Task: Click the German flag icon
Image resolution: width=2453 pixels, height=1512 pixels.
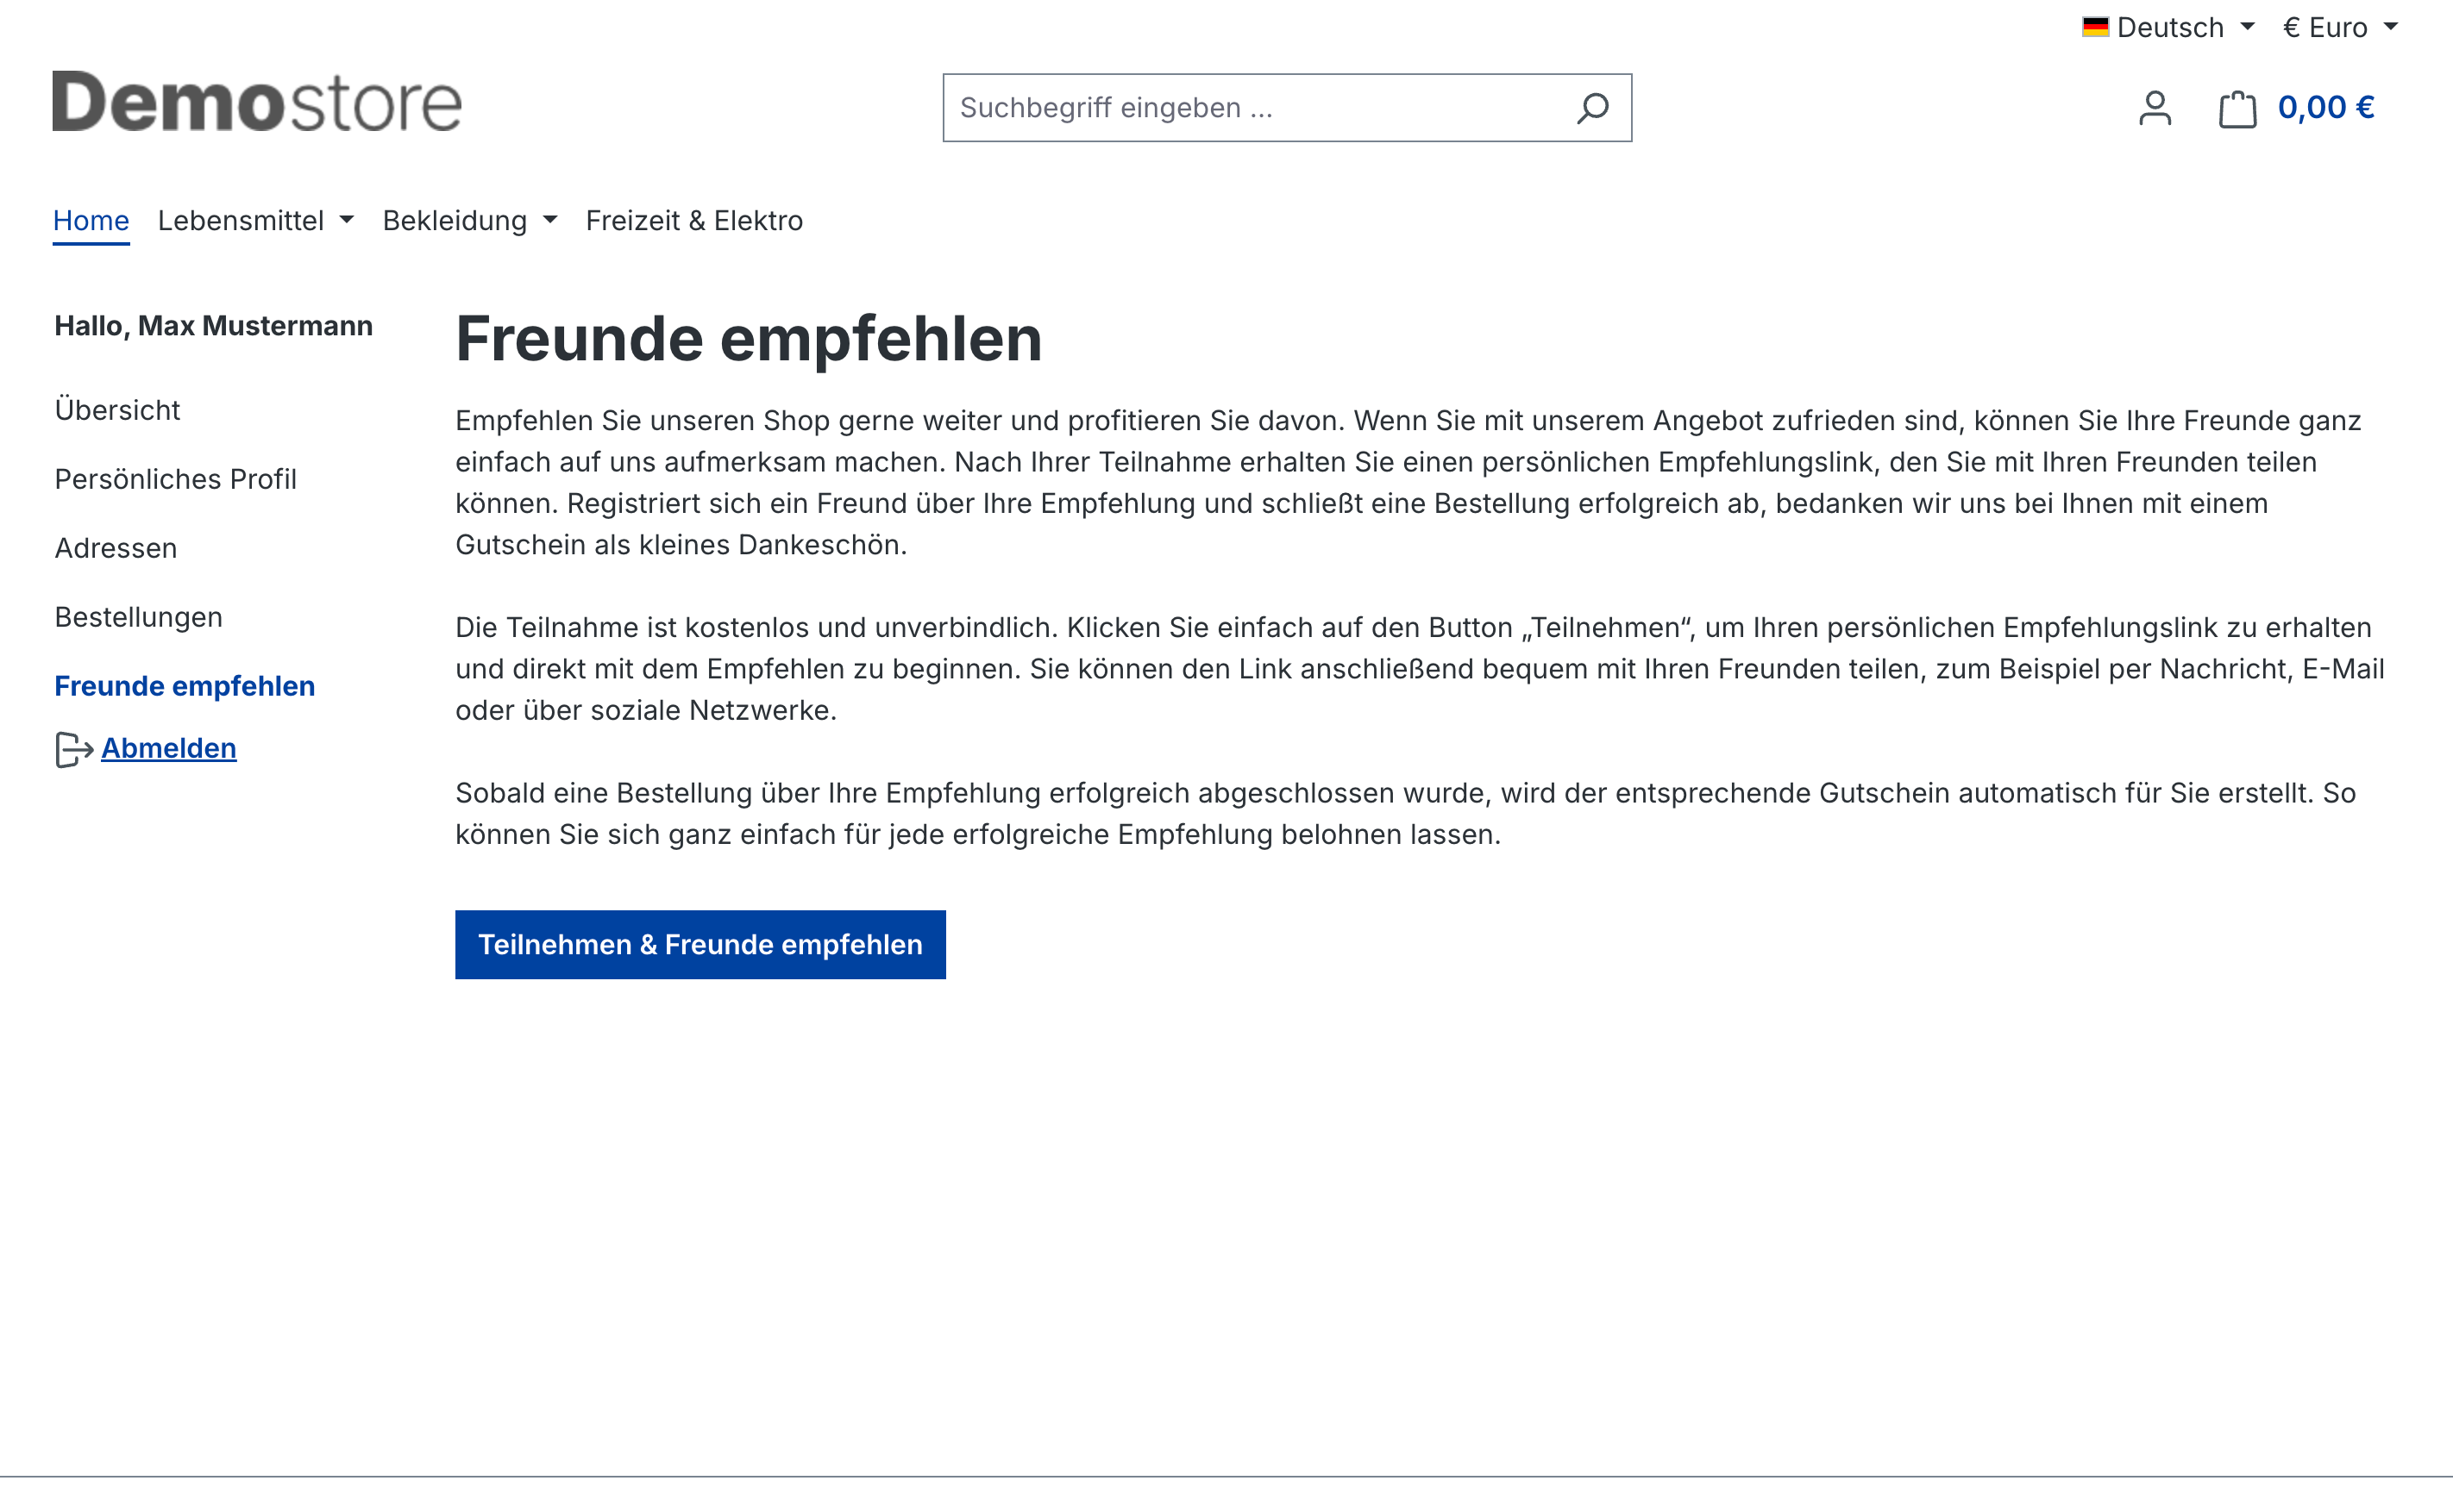Action: [2095, 27]
